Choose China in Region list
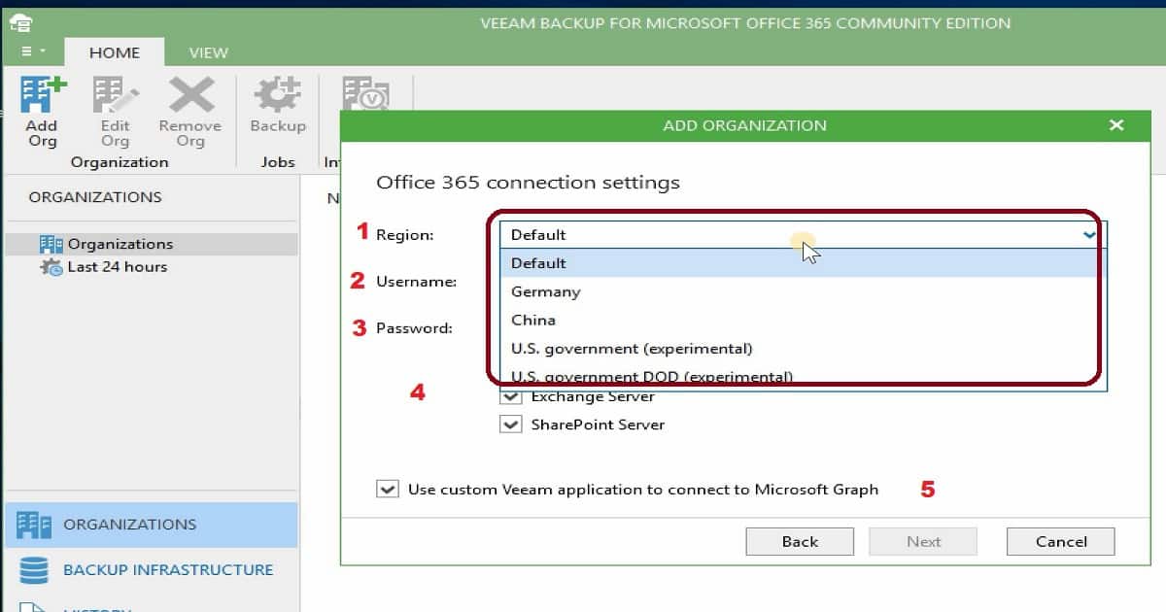Image resolution: width=1166 pixels, height=612 pixels. 803,320
